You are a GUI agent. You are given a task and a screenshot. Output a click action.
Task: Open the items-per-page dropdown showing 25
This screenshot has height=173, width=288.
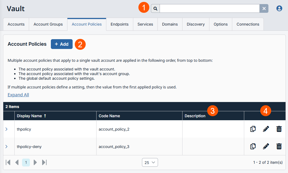[150, 162]
